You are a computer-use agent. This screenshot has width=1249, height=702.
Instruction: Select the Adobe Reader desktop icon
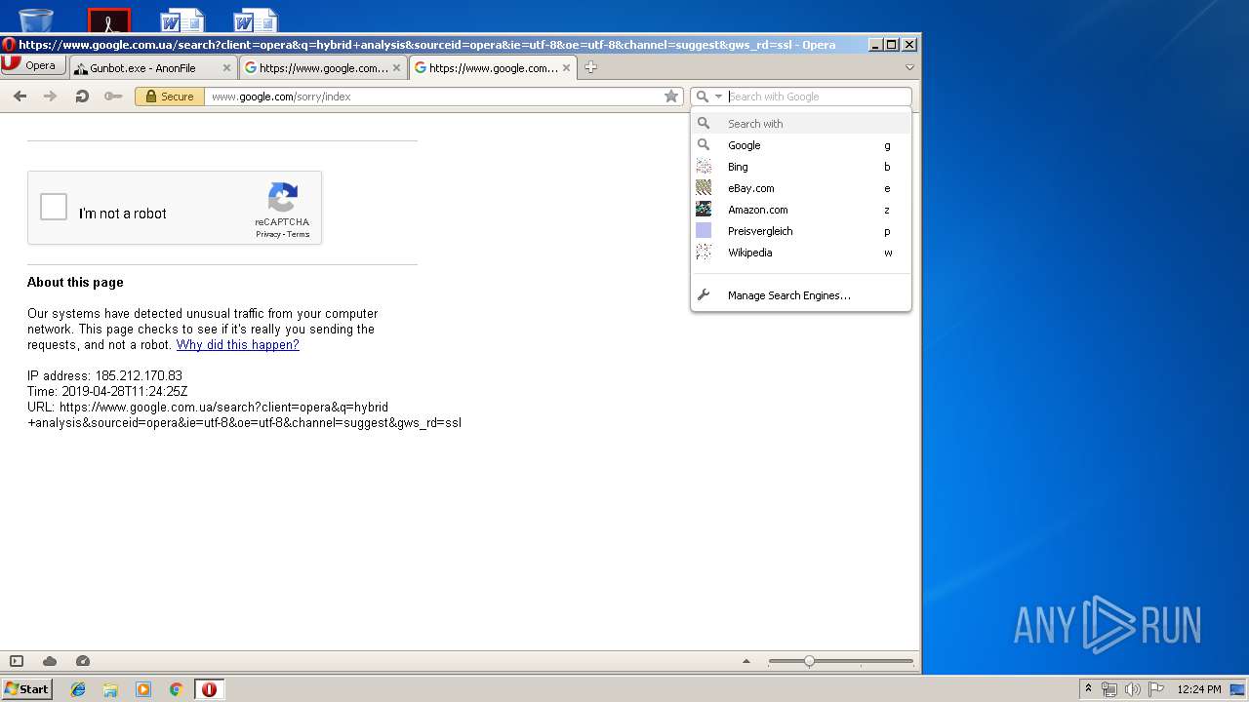pos(109,20)
